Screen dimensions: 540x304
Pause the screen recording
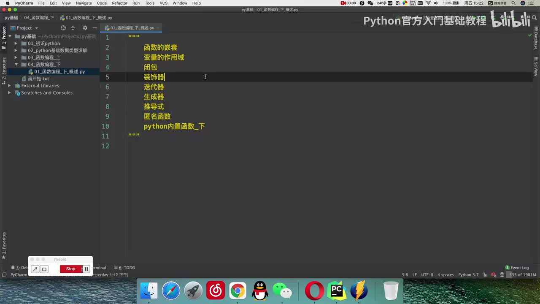tap(86, 269)
